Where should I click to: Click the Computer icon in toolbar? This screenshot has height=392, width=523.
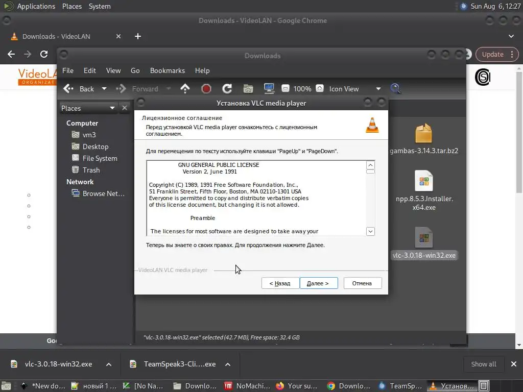tap(269, 88)
